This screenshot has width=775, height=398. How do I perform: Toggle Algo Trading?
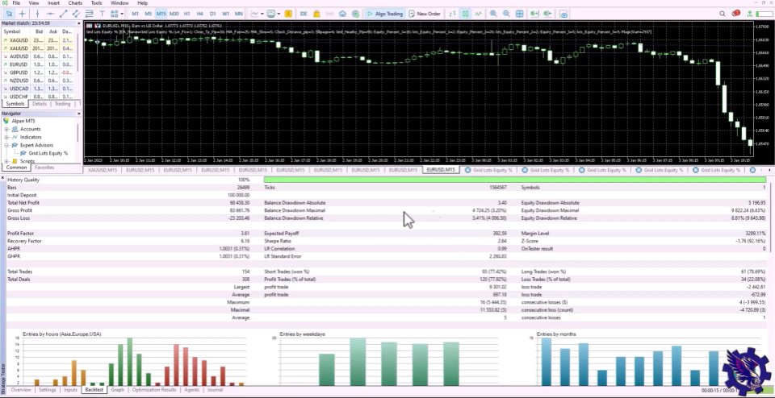(385, 14)
